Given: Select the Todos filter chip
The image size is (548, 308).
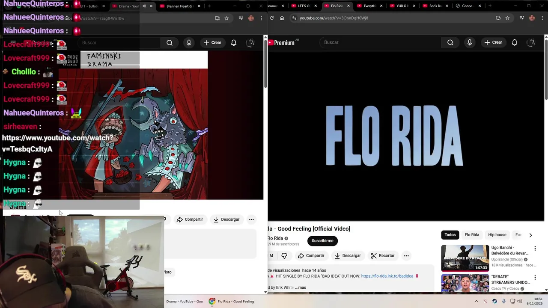Looking at the screenshot, I should [x=450, y=235].
